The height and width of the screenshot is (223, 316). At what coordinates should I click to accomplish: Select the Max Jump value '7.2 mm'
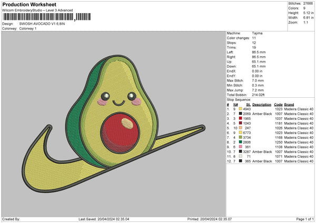[258, 90]
